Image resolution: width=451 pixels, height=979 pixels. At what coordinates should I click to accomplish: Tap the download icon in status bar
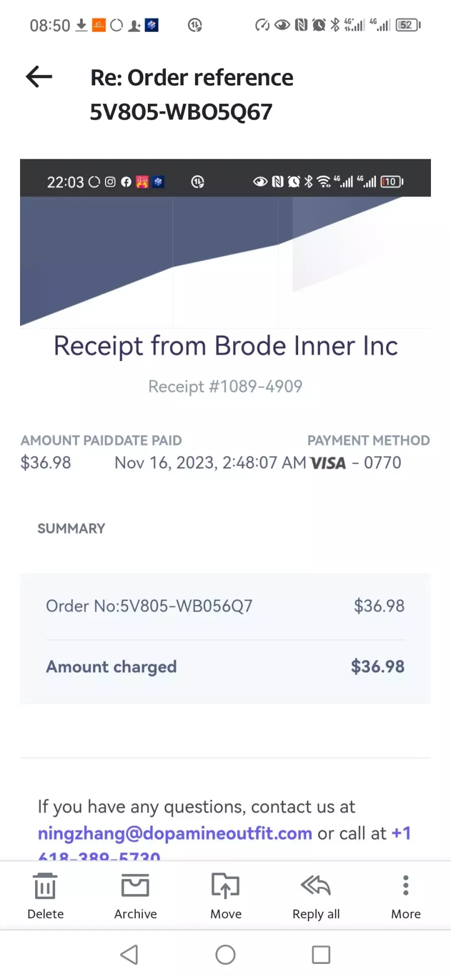81,25
